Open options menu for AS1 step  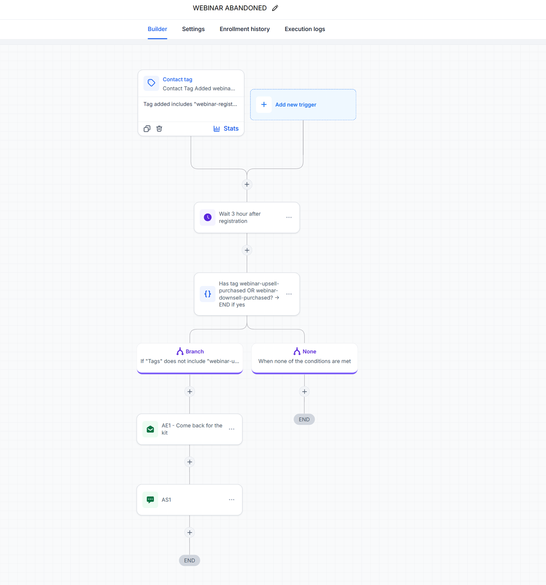[232, 500]
